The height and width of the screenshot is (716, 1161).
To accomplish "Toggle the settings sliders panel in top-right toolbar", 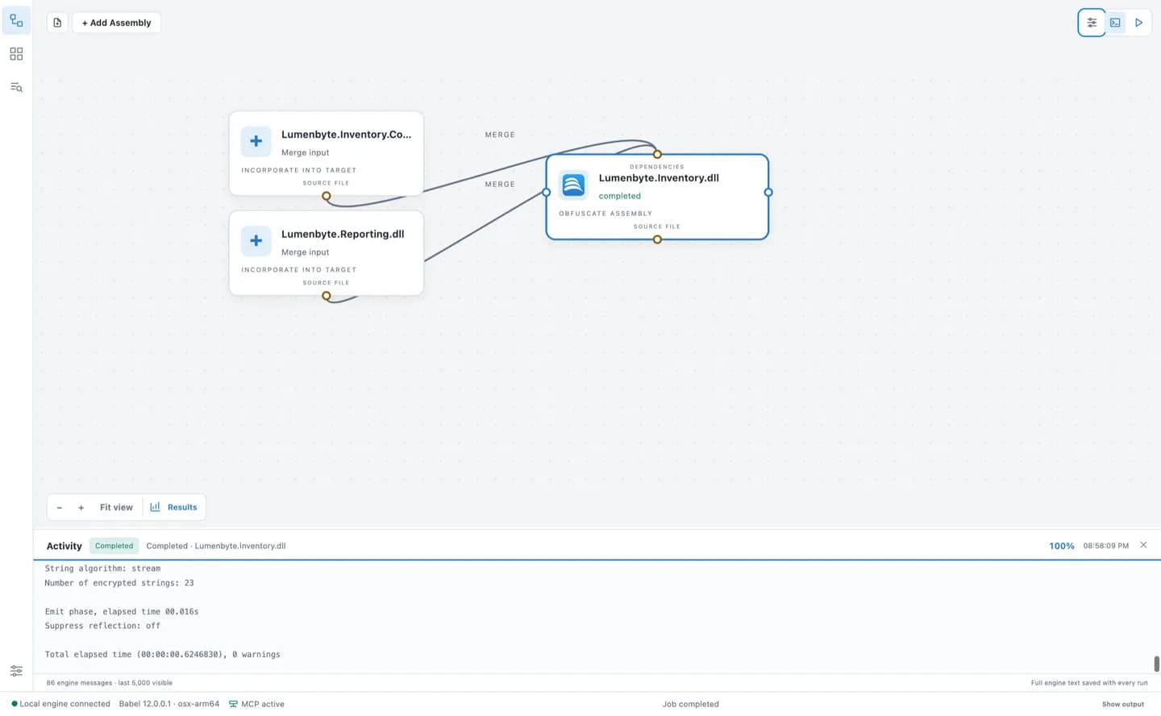I will click(1092, 23).
